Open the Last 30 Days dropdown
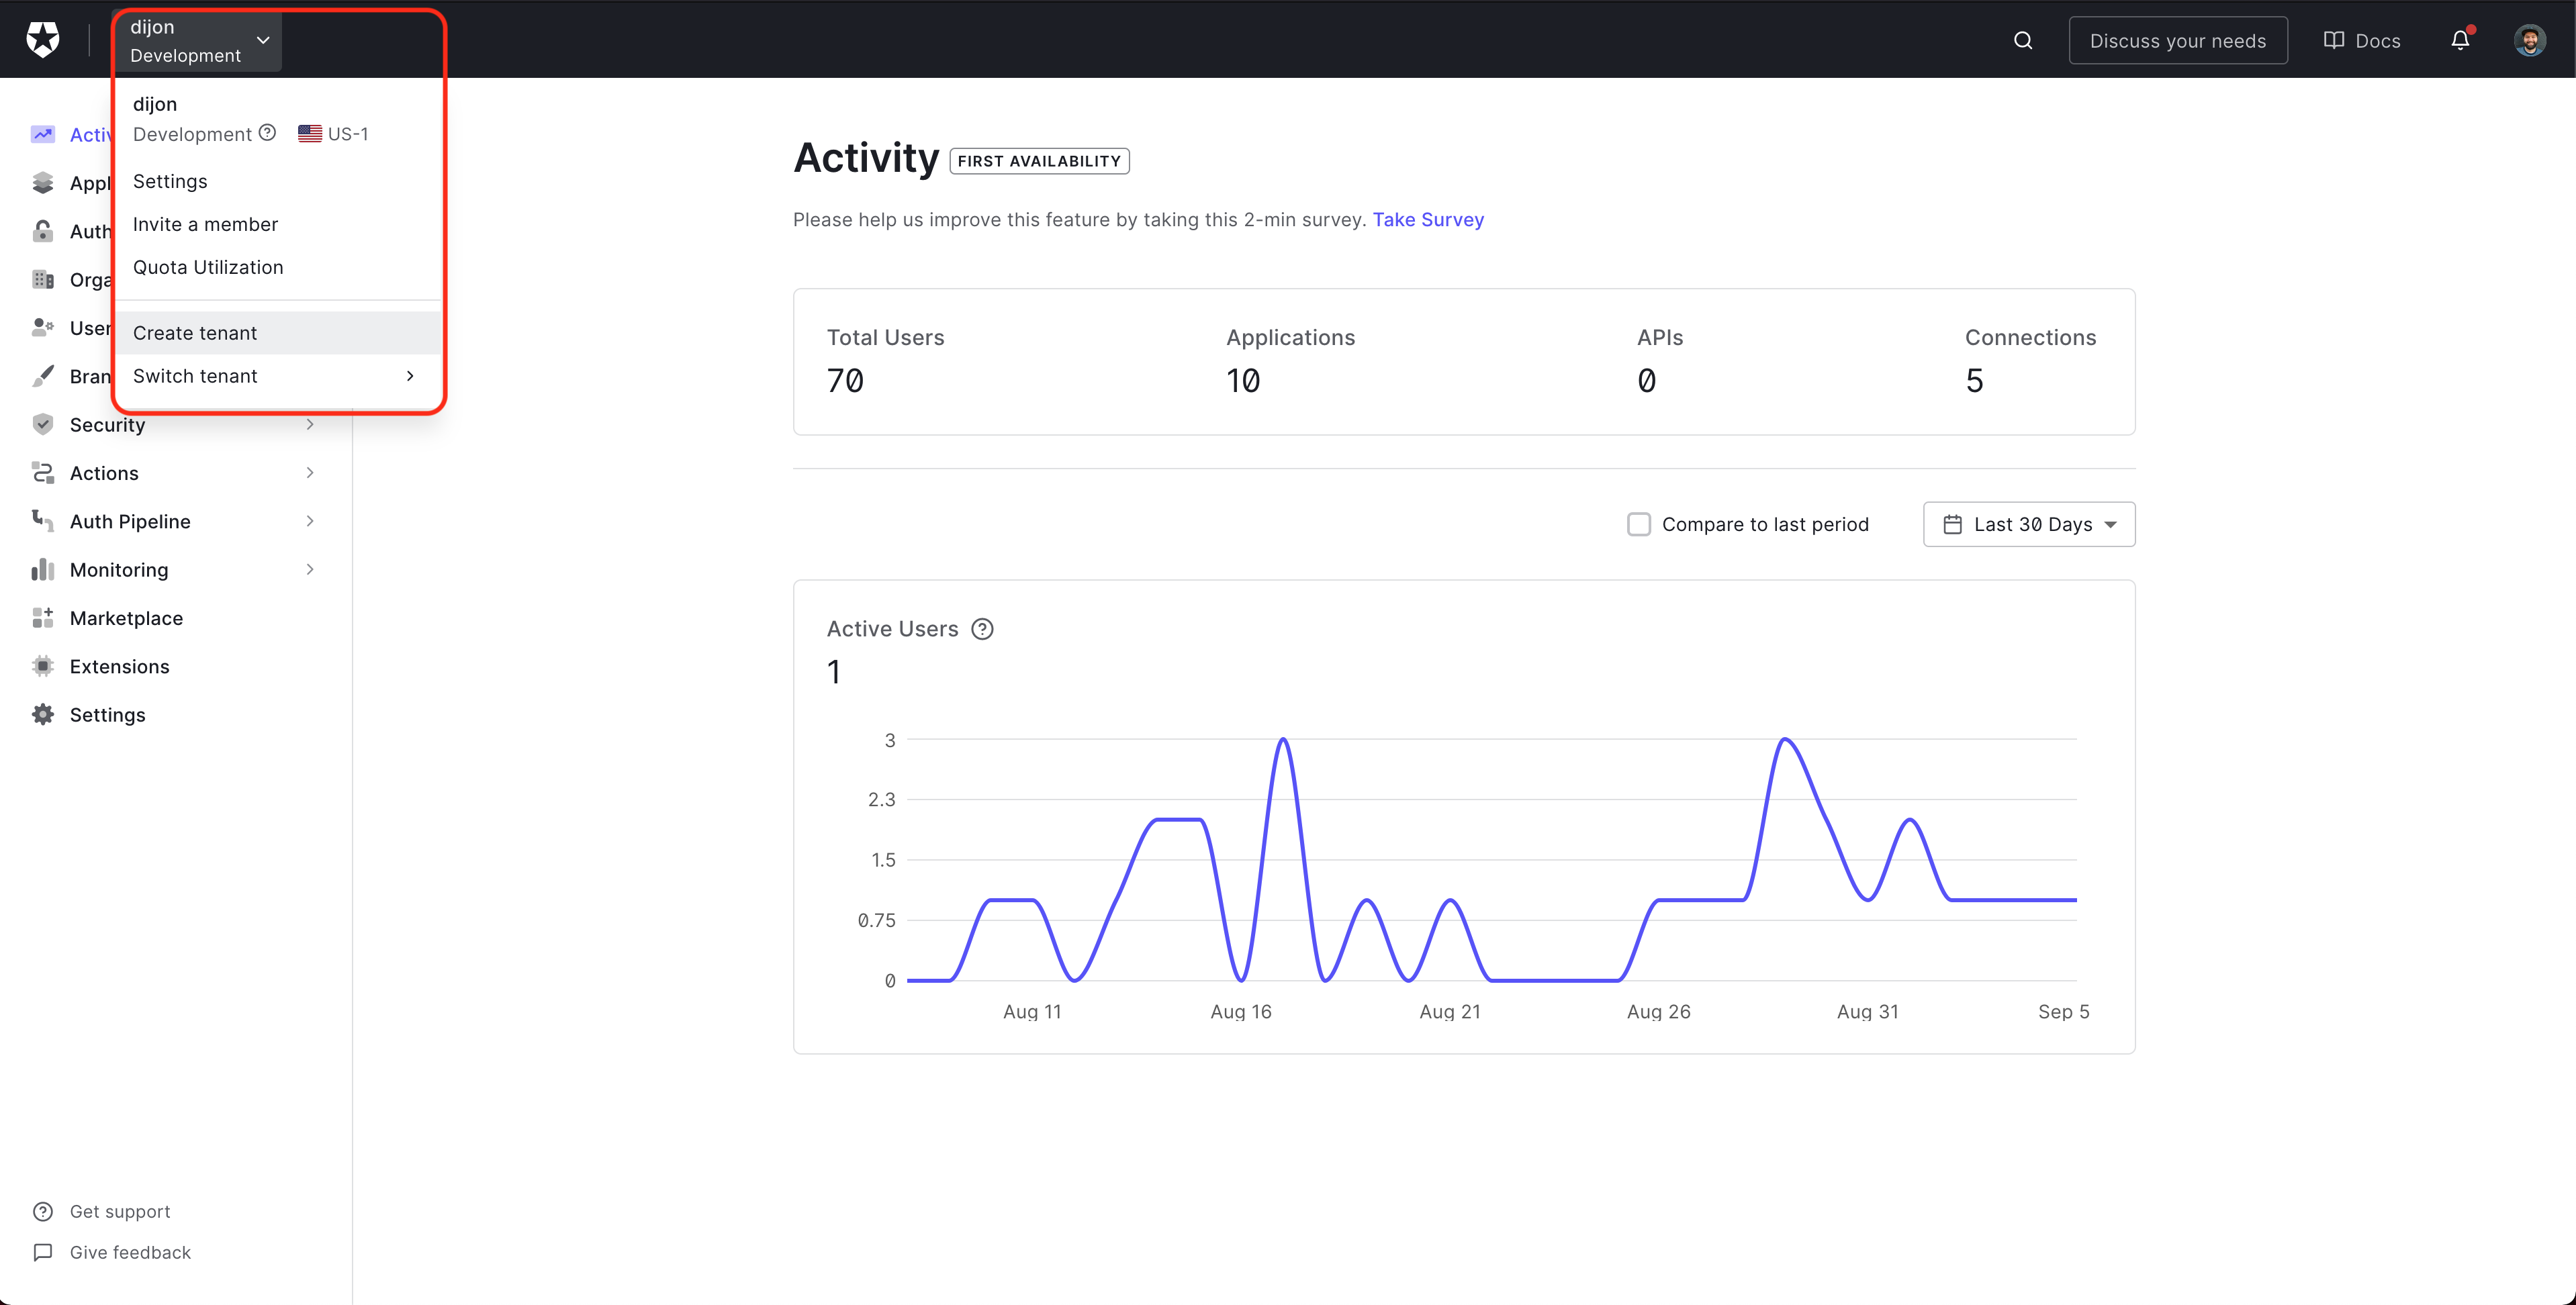The image size is (2576, 1305). (x=2029, y=524)
